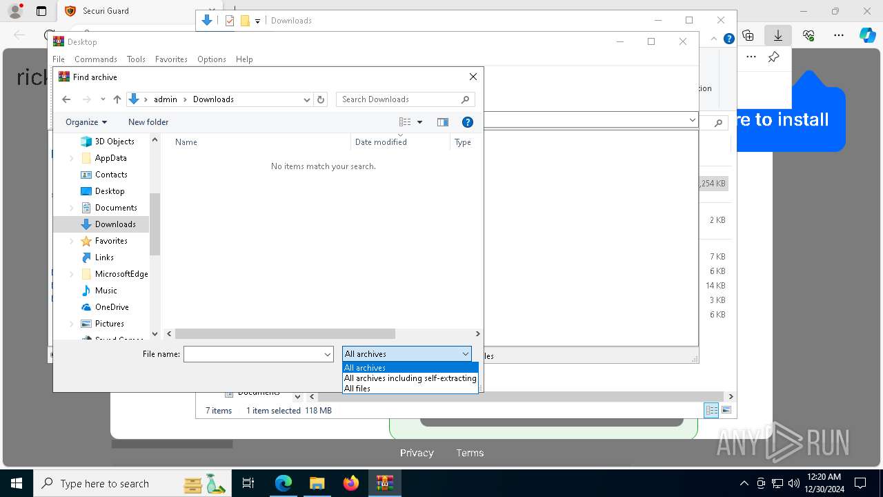Expand the Documents tree node

(x=72, y=208)
